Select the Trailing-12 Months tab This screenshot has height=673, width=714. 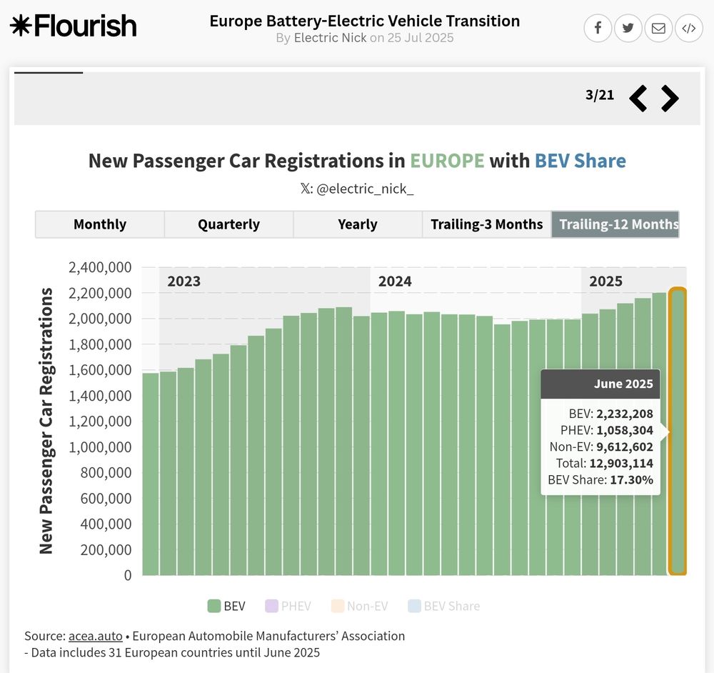click(x=615, y=224)
